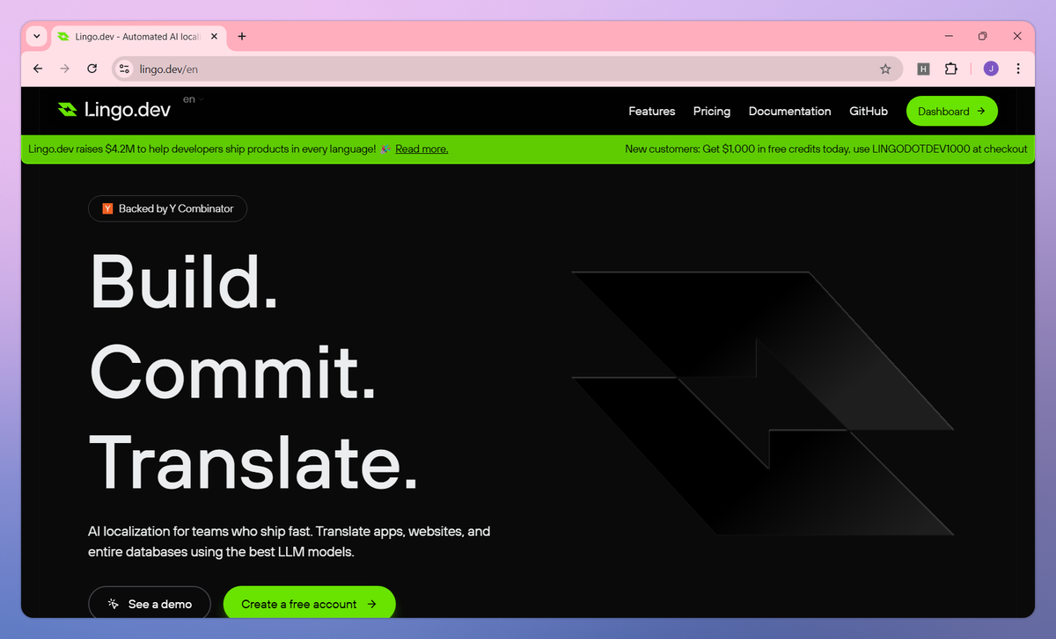Click the Read more link in the banner

click(422, 149)
